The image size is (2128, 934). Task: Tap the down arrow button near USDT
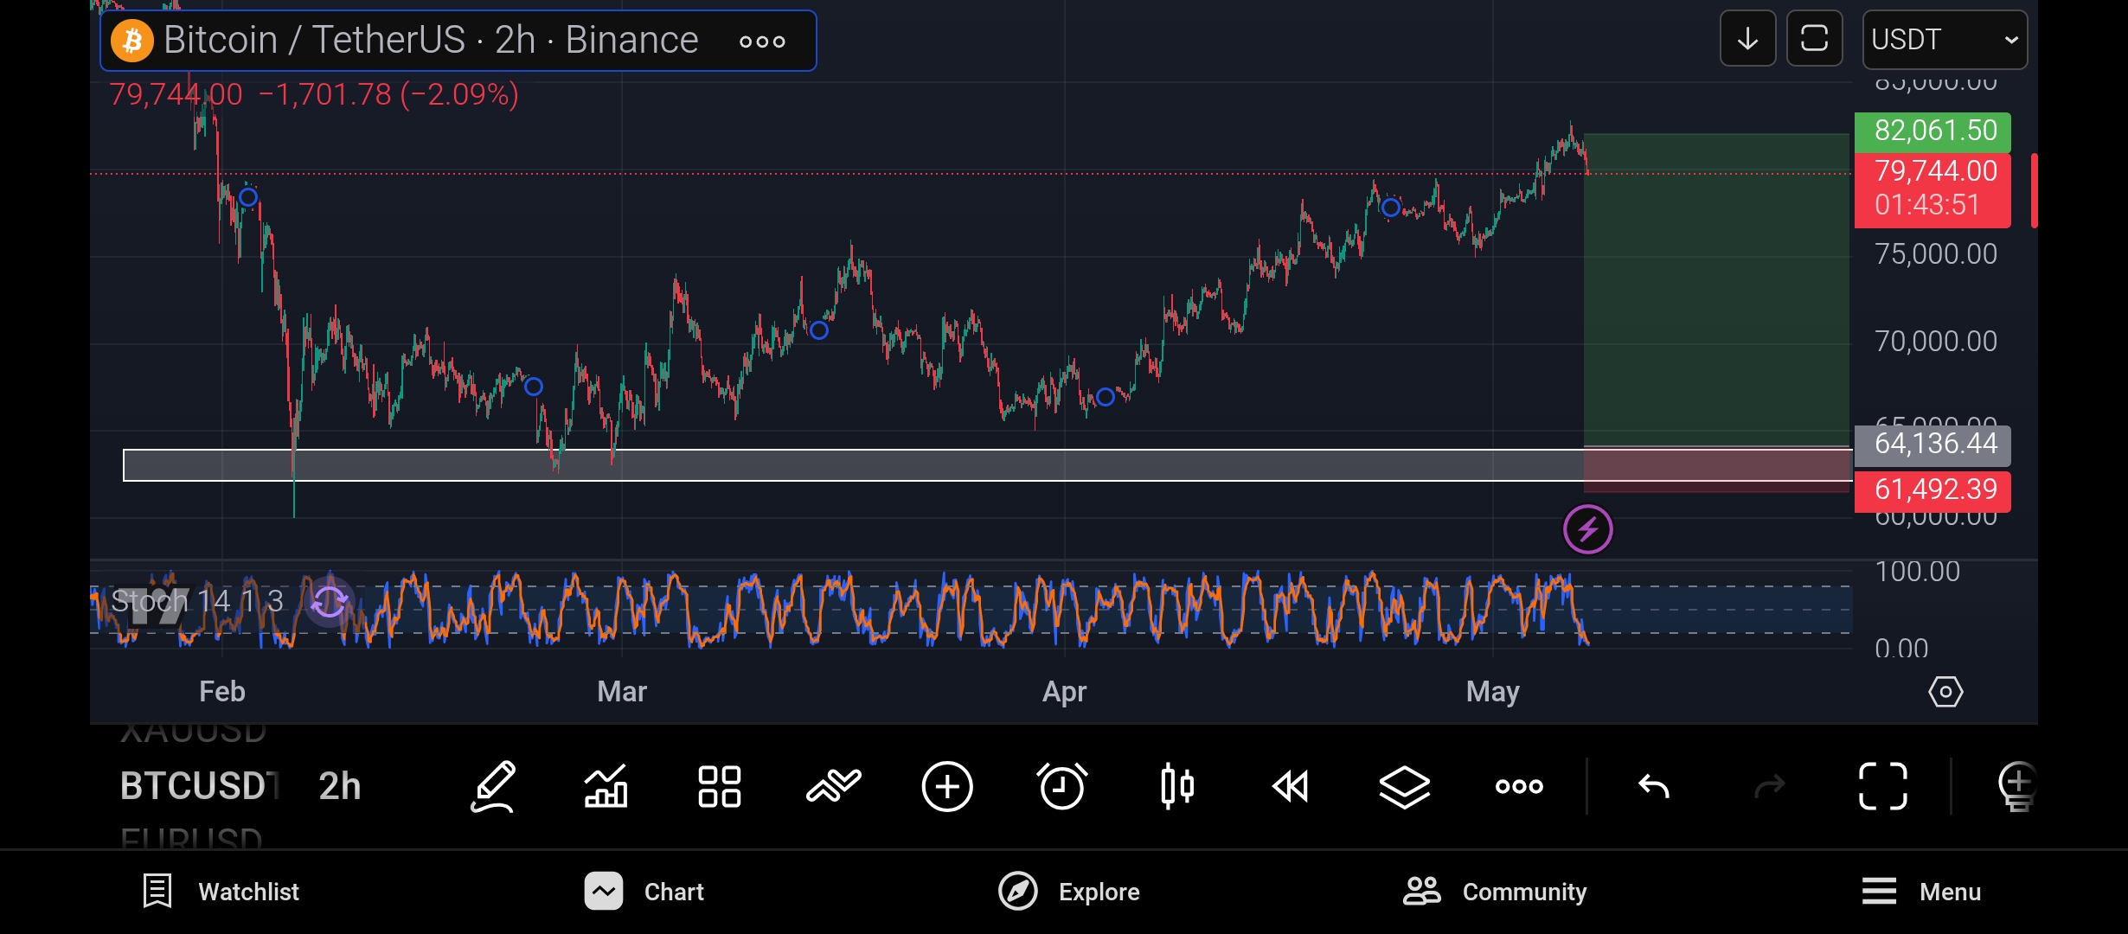[1747, 39]
